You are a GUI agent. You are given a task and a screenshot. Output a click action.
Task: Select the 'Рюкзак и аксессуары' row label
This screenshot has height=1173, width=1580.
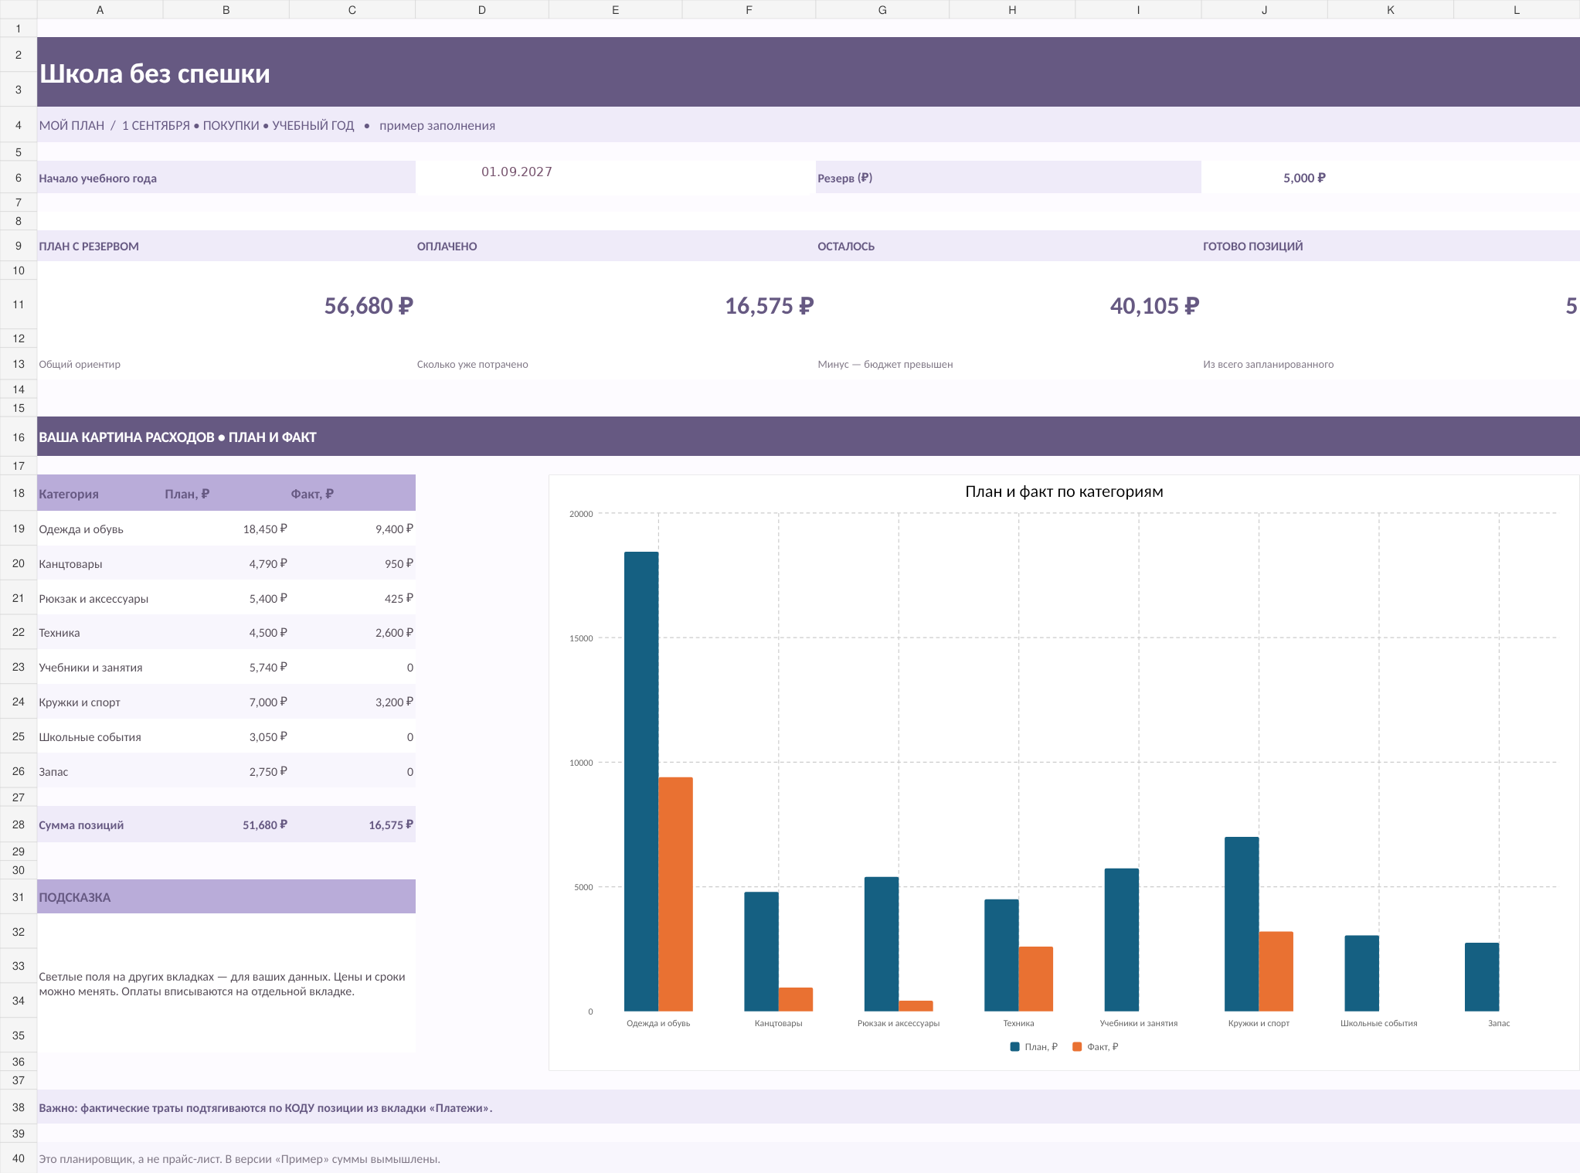click(100, 599)
